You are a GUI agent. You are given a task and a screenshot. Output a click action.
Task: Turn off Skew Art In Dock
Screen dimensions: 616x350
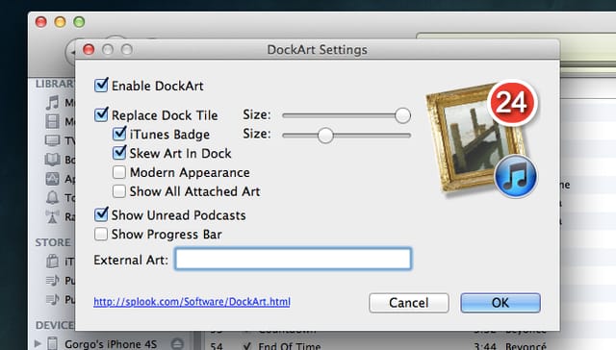click(x=119, y=153)
